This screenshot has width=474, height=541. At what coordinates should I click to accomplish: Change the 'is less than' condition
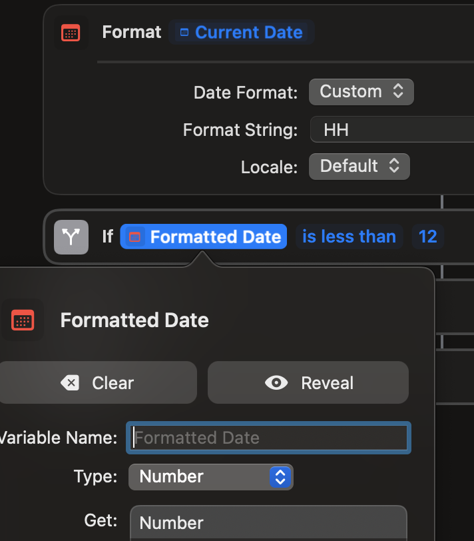click(x=349, y=237)
